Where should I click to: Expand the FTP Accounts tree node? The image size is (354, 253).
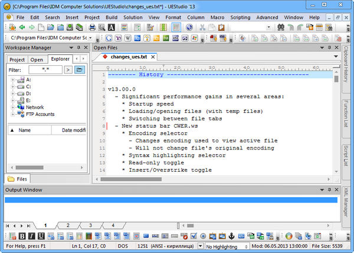point(12,114)
